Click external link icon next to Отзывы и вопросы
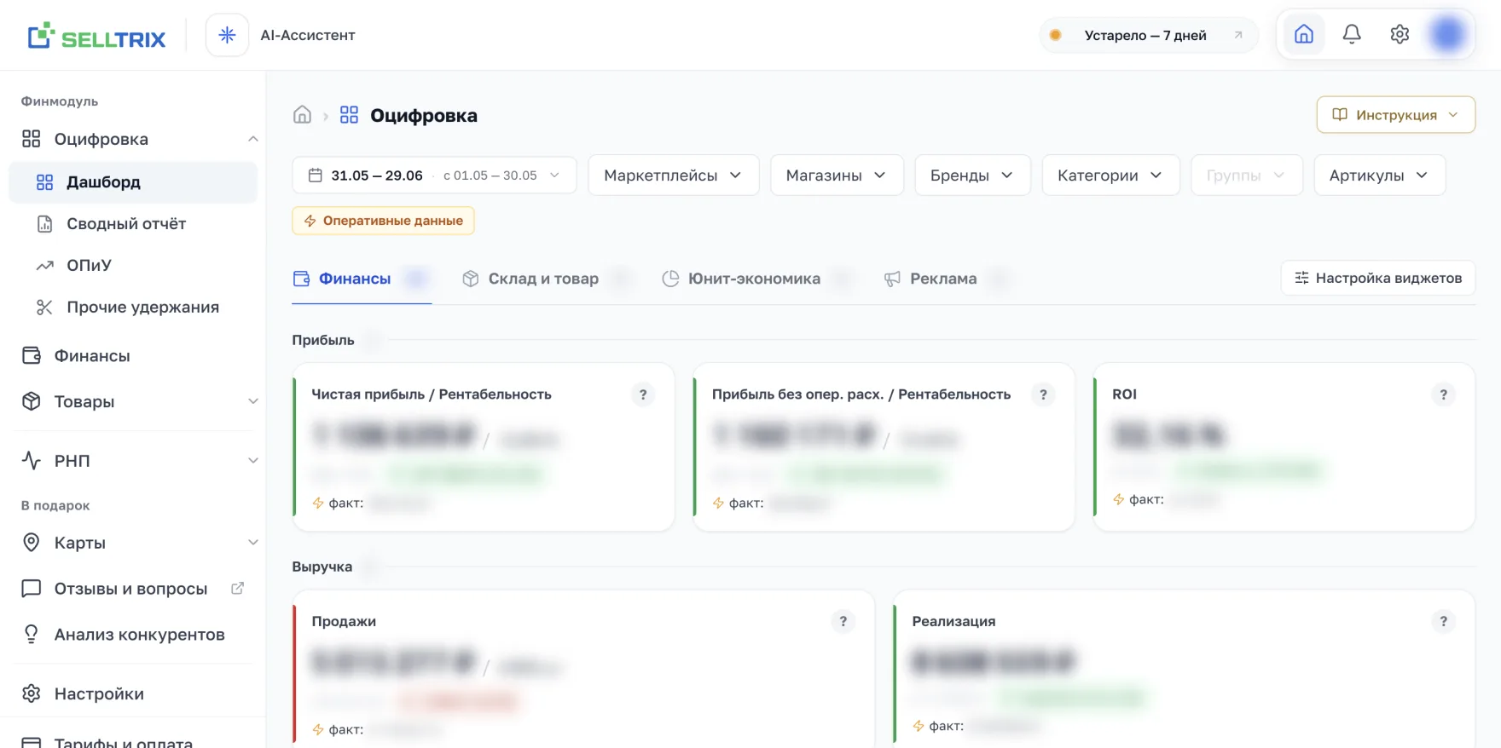The image size is (1501, 748). click(238, 588)
